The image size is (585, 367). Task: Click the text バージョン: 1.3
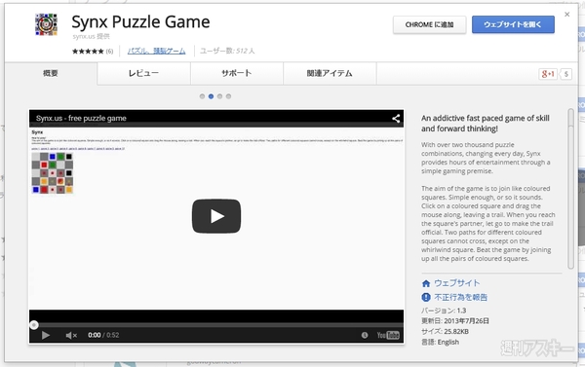point(444,311)
